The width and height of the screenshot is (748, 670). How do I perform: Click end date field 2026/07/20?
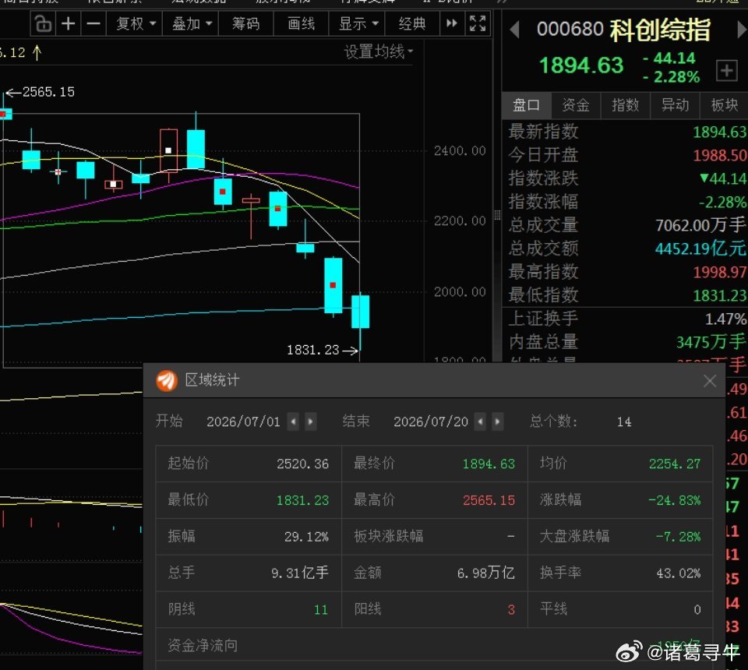pyautogui.click(x=431, y=421)
